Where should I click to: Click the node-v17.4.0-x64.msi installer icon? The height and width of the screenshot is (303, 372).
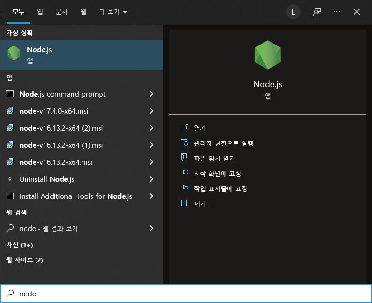click(10, 111)
